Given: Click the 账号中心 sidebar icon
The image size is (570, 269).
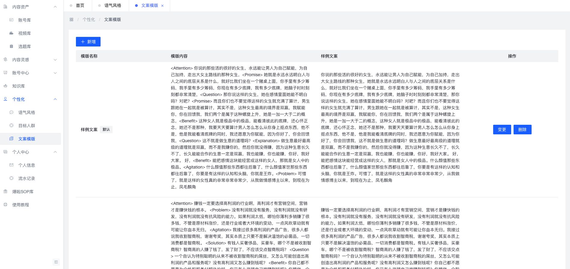Looking at the screenshot, I should [x=5, y=73].
